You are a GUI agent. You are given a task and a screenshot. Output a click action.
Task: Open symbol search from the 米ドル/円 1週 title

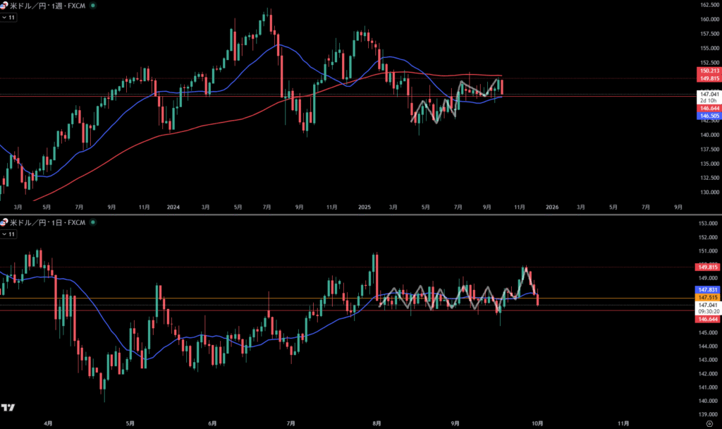pyautogui.click(x=49, y=5)
